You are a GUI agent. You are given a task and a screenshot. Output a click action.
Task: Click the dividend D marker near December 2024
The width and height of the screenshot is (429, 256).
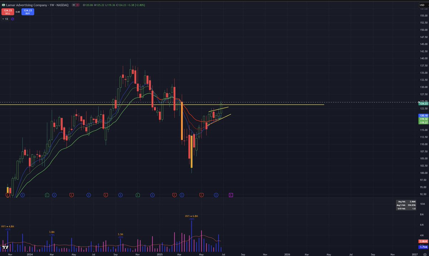pyautogui.click(x=152, y=195)
